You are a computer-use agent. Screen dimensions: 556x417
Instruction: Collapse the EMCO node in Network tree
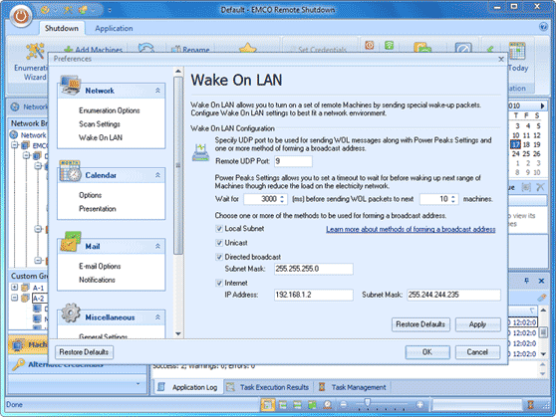15,145
